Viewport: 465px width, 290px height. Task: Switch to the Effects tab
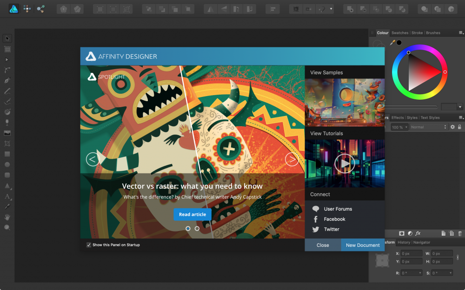click(398, 117)
